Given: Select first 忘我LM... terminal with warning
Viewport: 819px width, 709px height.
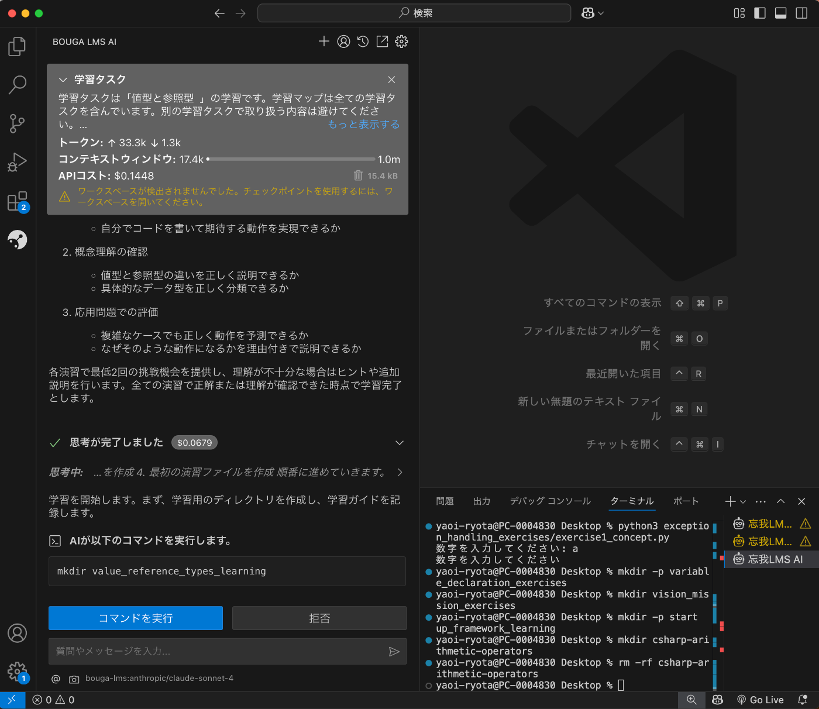Looking at the screenshot, I should [x=771, y=524].
